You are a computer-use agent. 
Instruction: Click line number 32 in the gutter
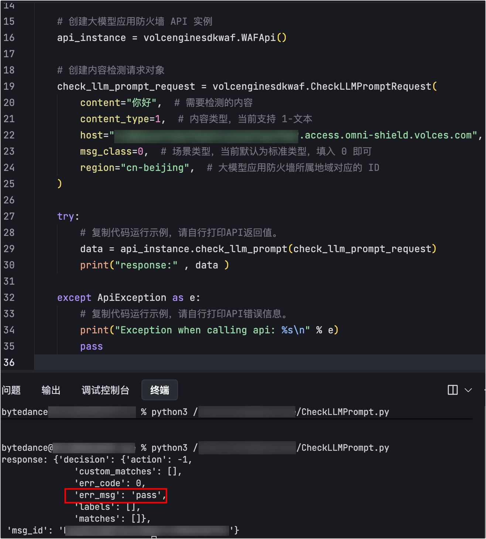click(9, 298)
